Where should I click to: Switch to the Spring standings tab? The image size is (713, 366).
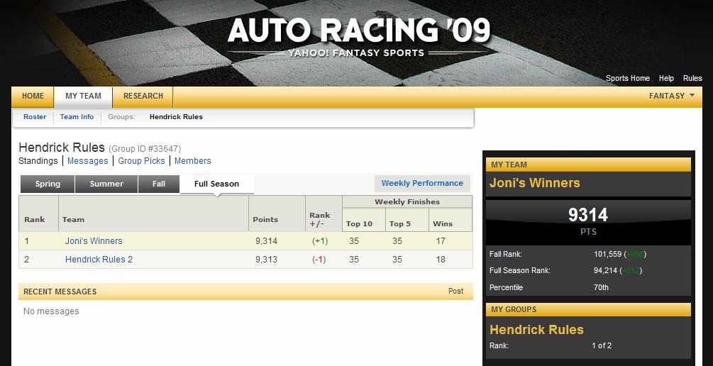click(x=48, y=184)
